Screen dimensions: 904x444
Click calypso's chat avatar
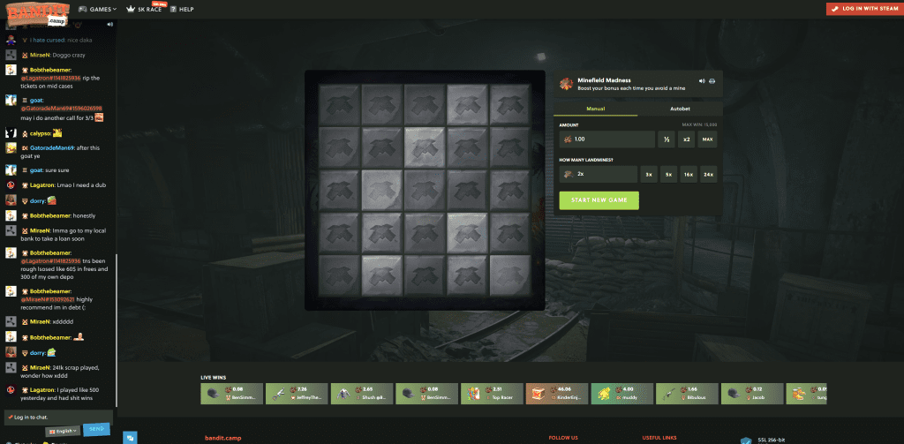(11, 132)
